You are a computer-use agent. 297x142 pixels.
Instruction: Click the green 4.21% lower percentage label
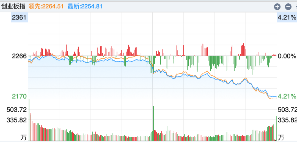[287, 96]
